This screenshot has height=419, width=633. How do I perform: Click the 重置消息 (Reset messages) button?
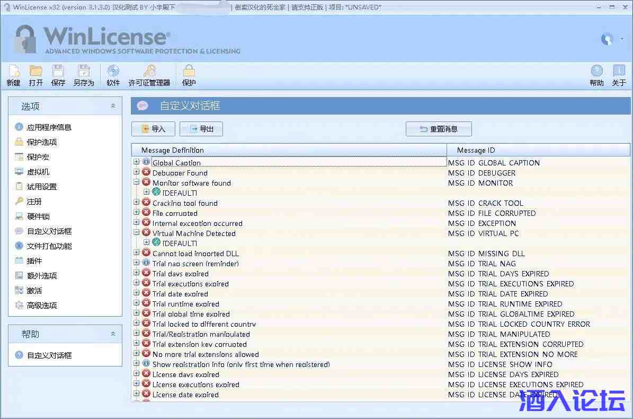click(x=439, y=129)
